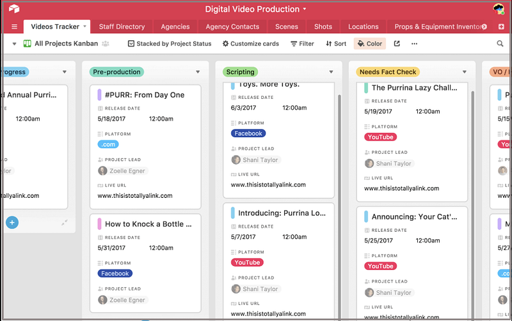
Task: Click the Airtable logo icon
Action: 13,9
